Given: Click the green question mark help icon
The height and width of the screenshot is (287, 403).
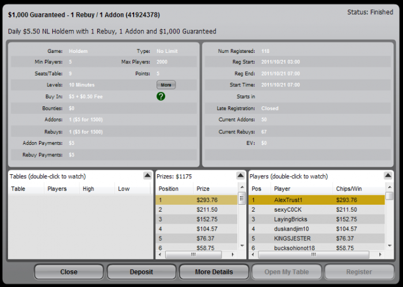Looking at the screenshot, I should (x=161, y=97).
